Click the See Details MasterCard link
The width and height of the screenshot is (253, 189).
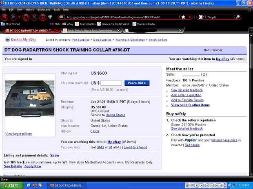coord(13,166)
